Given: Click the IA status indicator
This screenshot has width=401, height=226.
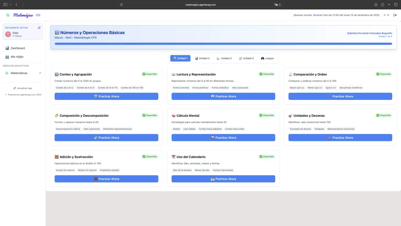Looking at the screenshot, I should pyautogui.click(x=386, y=15).
